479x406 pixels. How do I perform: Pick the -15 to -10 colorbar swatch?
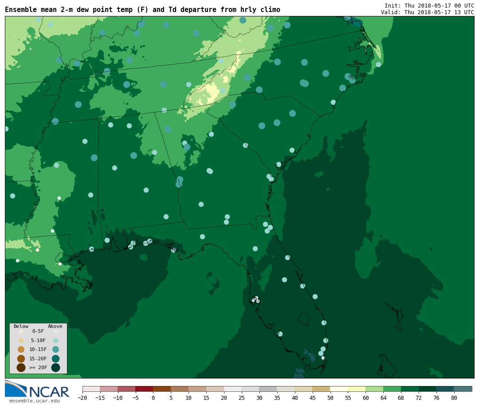click(109, 389)
